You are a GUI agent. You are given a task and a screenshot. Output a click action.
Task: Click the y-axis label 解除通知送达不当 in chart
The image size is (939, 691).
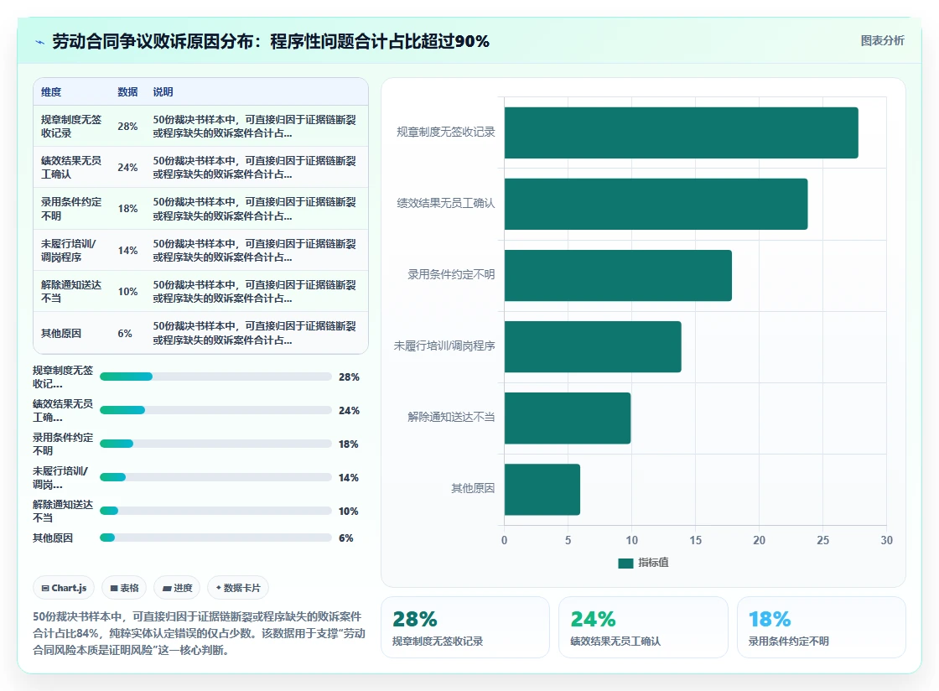coord(451,417)
